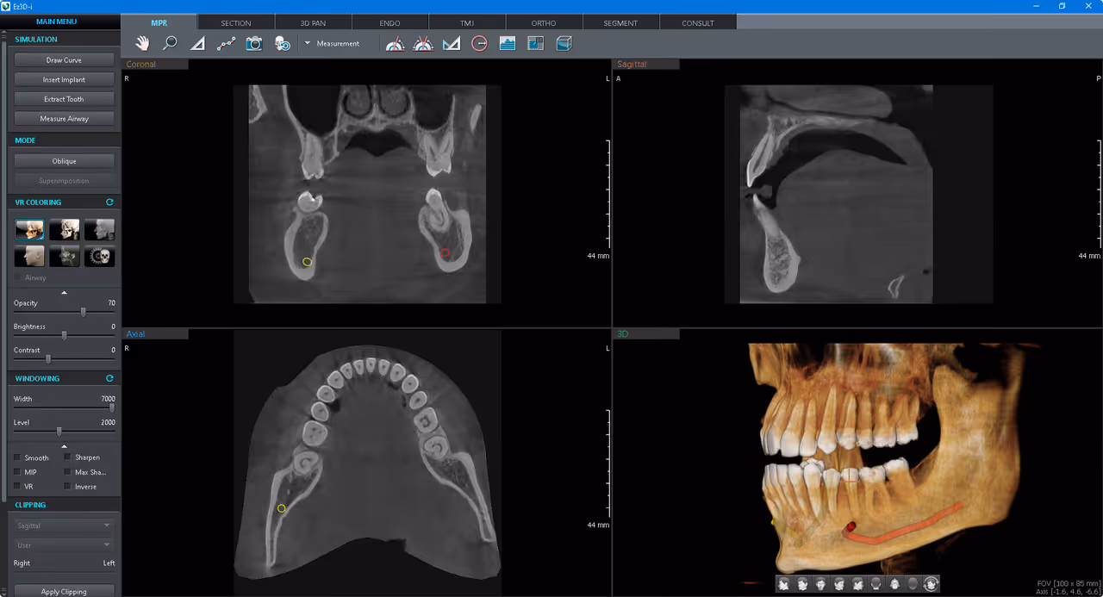Image resolution: width=1103 pixels, height=597 pixels.
Task: Enable the Max Sha... checkbox
Action: point(67,472)
